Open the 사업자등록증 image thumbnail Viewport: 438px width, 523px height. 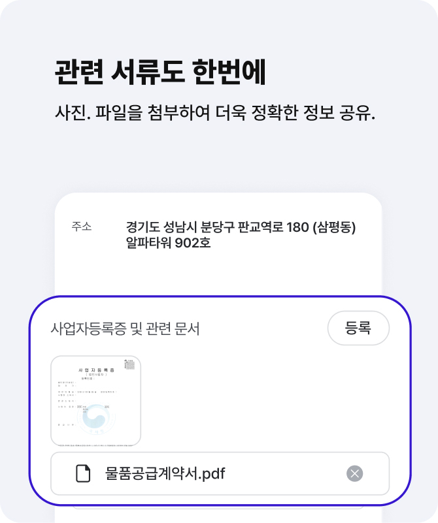[96, 401]
